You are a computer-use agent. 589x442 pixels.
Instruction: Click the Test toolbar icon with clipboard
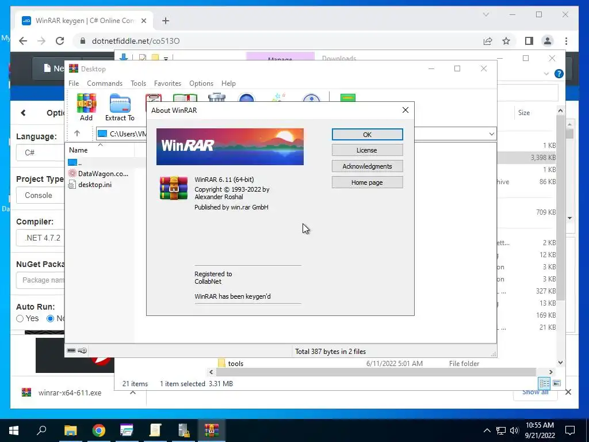click(153, 98)
